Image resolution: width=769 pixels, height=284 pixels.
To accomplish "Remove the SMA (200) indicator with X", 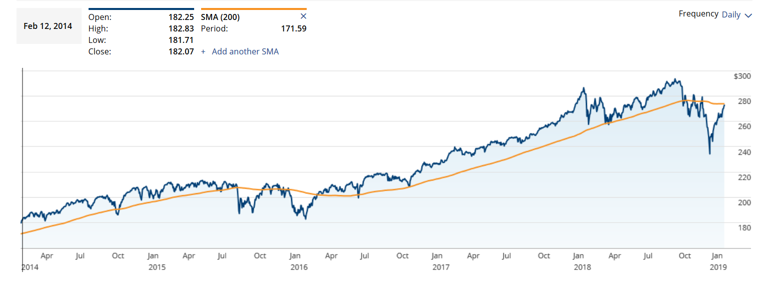I will [x=303, y=16].
